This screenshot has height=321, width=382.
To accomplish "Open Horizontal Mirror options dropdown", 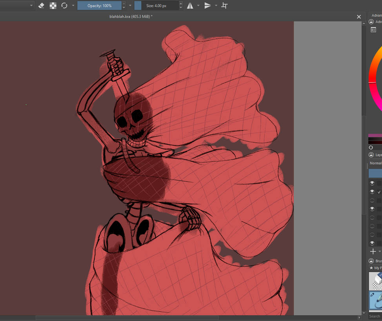I will coord(198,5).
